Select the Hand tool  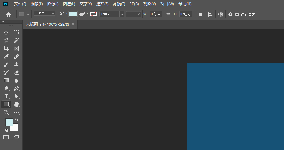16,104
